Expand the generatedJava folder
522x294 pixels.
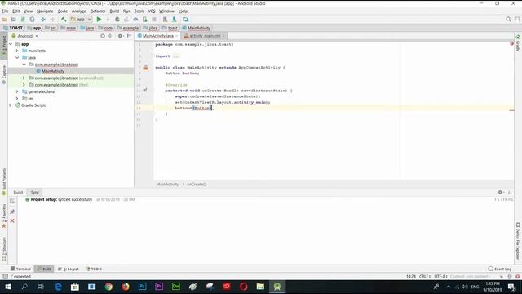(x=17, y=91)
